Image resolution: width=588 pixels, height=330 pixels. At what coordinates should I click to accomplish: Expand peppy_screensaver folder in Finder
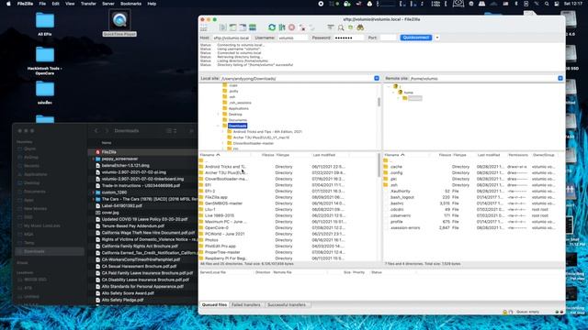point(93,159)
